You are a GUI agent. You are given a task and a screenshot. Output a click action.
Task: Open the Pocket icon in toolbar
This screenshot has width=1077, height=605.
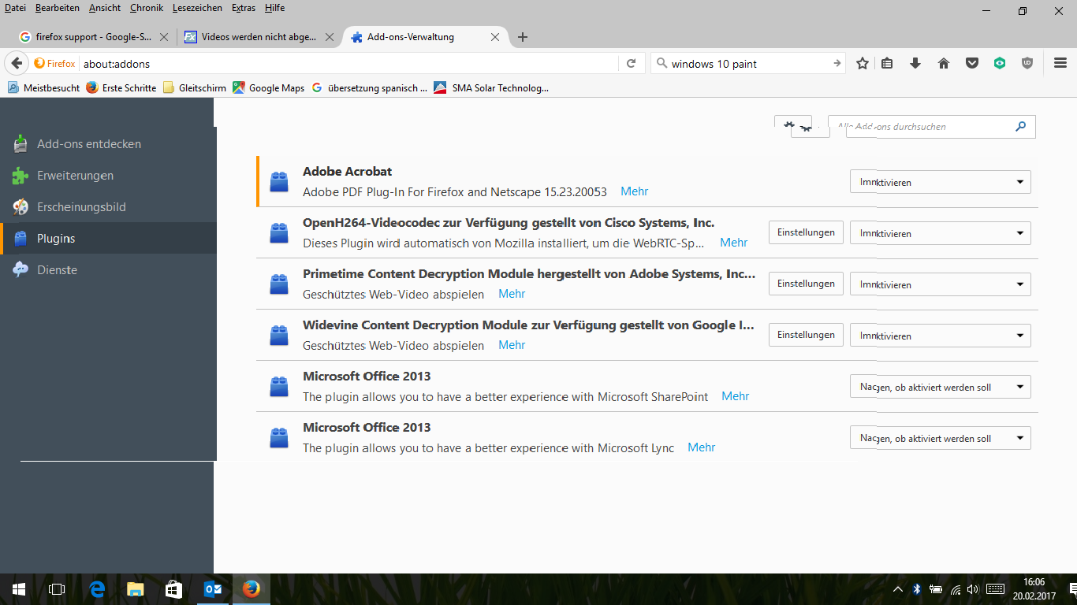[x=972, y=64]
